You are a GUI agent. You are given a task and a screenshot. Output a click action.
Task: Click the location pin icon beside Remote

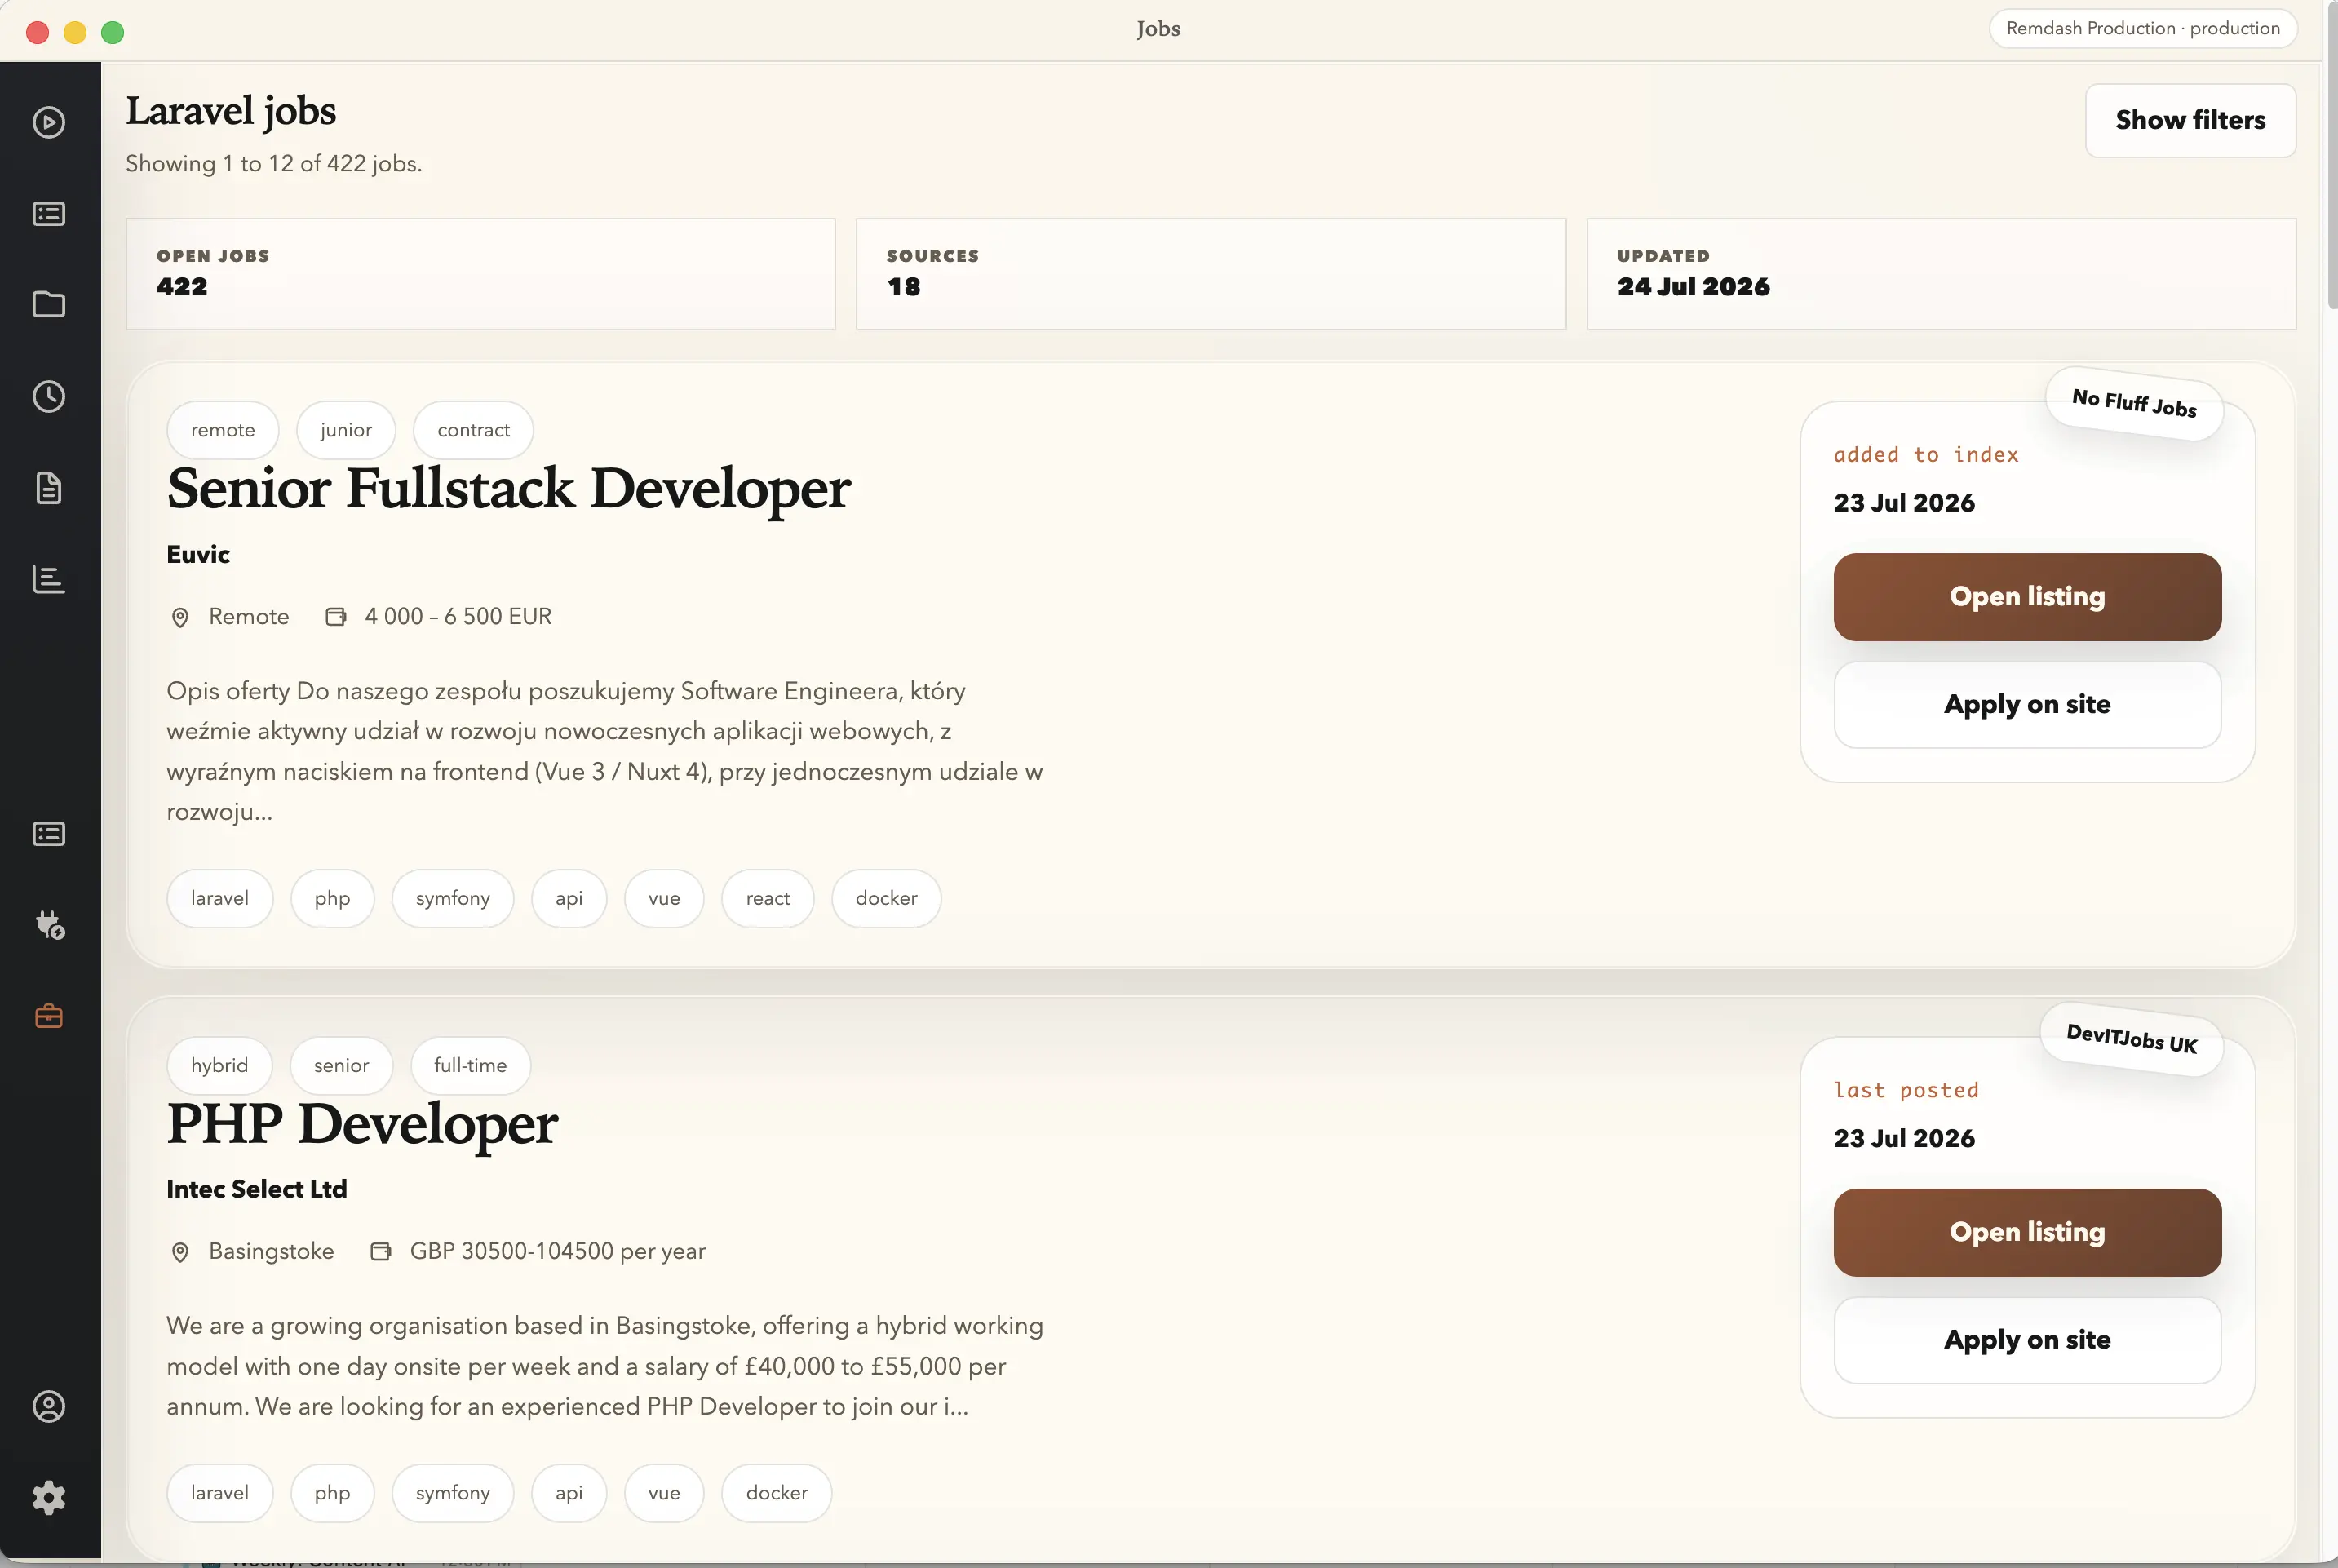pos(180,617)
